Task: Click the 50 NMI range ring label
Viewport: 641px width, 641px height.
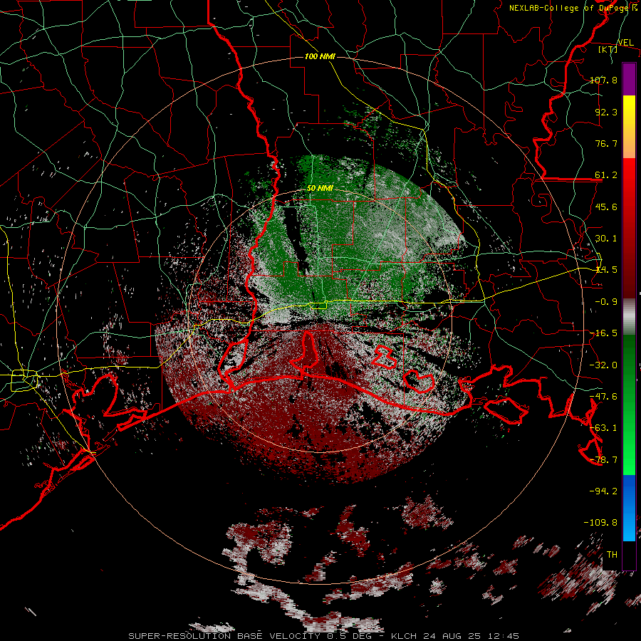Action: [x=320, y=188]
